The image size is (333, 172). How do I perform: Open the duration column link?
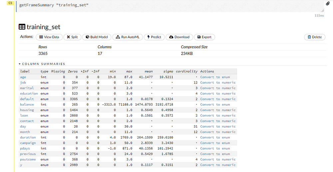28,137
